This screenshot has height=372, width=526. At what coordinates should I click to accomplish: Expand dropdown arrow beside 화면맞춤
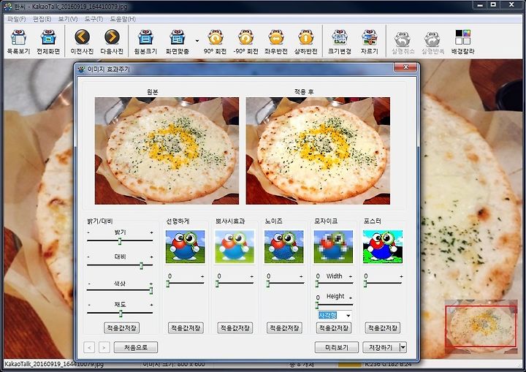tap(197, 41)
